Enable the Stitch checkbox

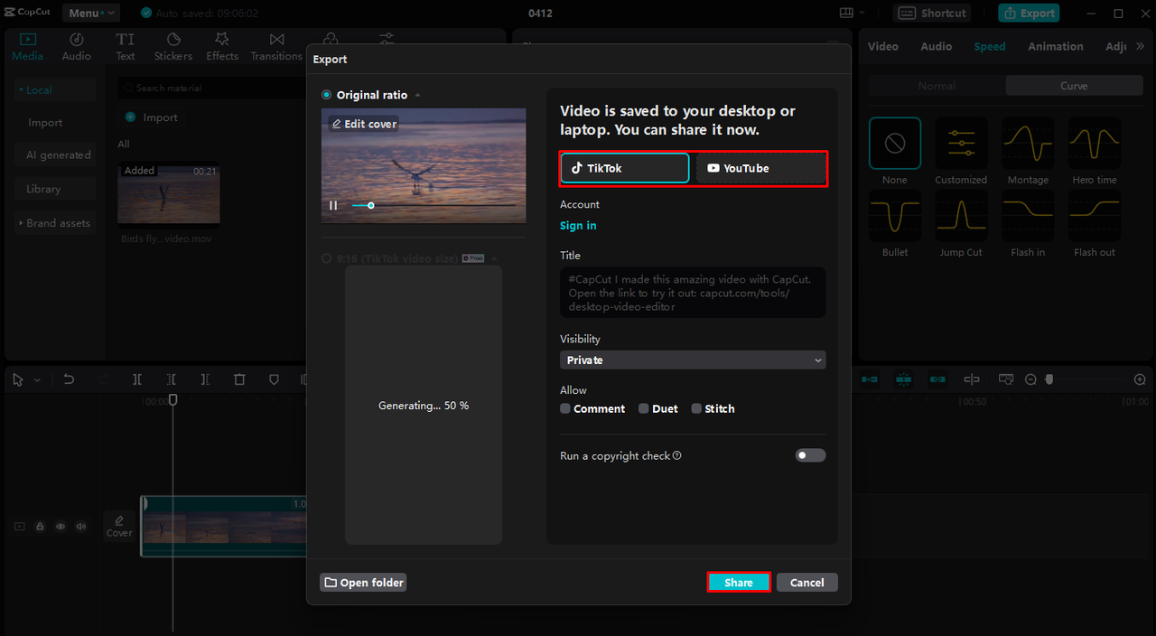696,408
